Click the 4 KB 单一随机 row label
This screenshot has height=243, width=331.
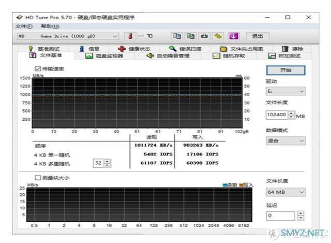[x=52, y=155]
